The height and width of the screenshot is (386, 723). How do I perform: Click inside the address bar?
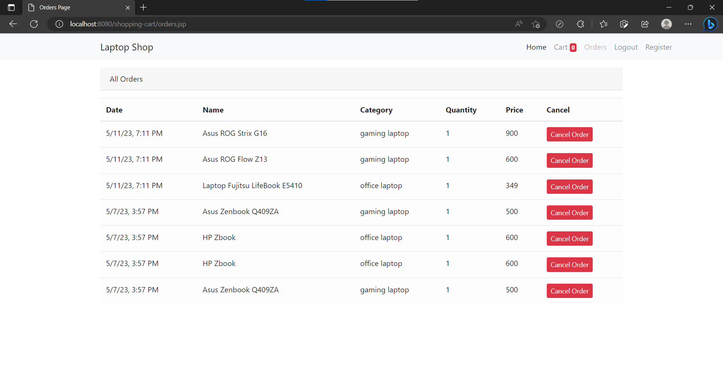[264, 24]
